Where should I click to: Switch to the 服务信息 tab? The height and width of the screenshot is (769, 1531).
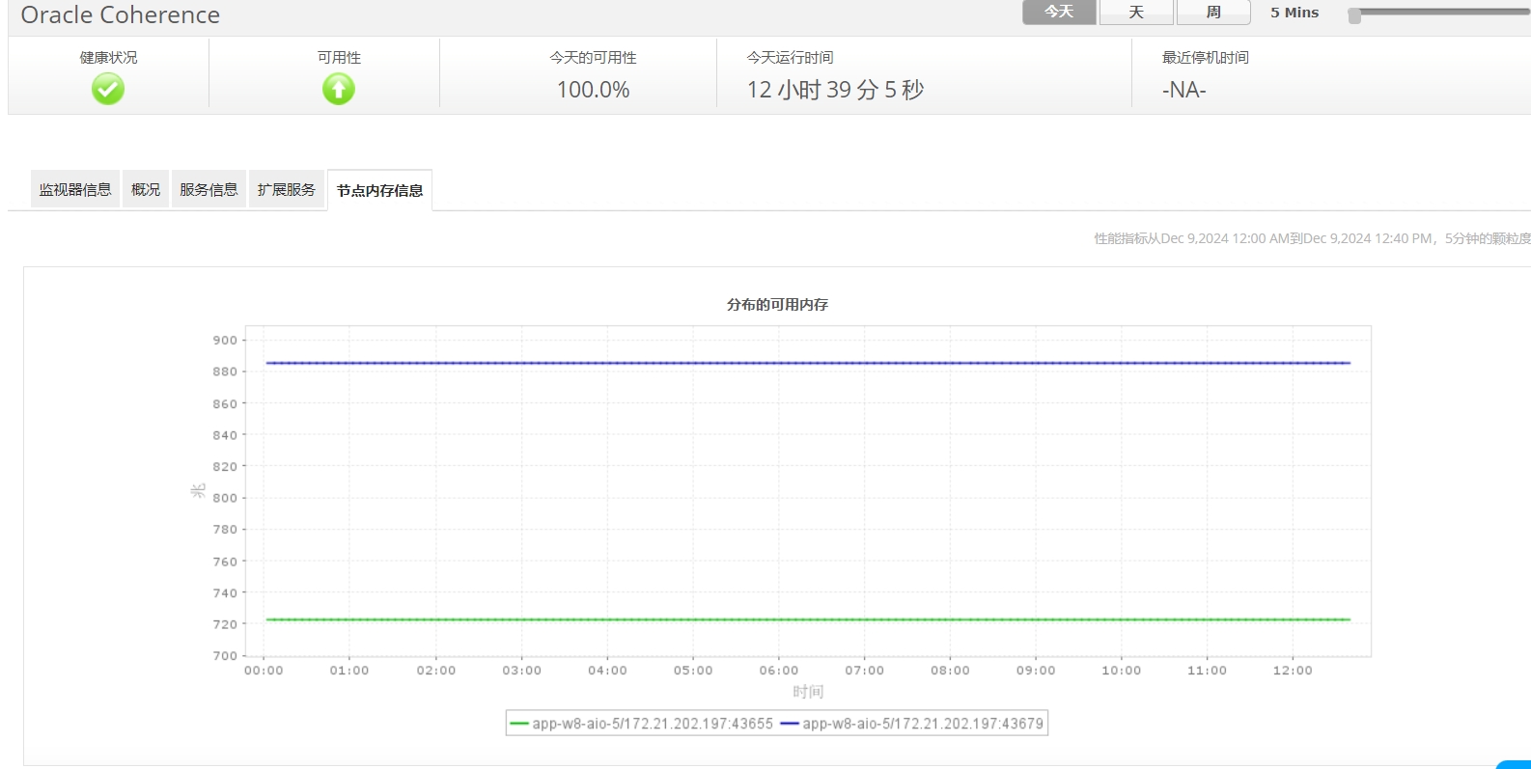(209, 190)
